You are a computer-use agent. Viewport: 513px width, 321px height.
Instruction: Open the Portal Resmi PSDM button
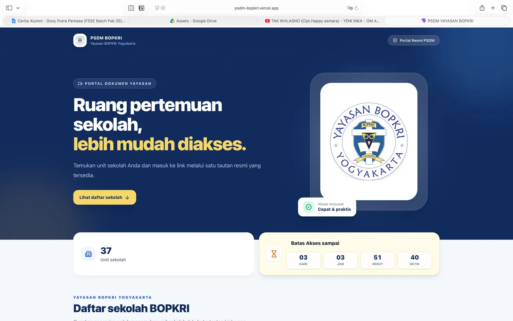(x=414, y=40)
